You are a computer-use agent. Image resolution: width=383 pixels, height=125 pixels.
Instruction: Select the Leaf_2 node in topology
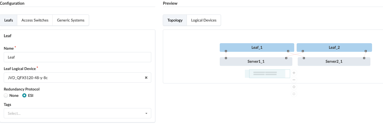point(334,47)
